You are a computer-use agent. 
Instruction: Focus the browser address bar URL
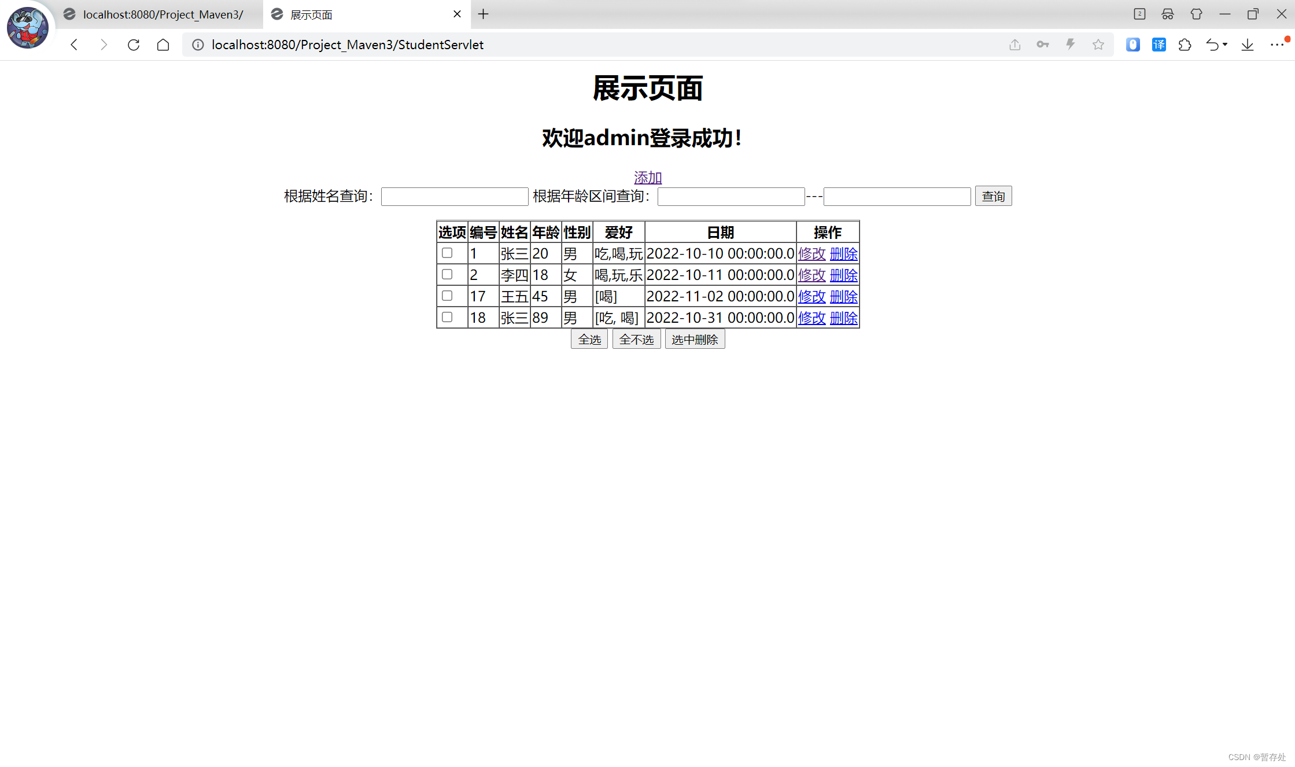(348, 45)
